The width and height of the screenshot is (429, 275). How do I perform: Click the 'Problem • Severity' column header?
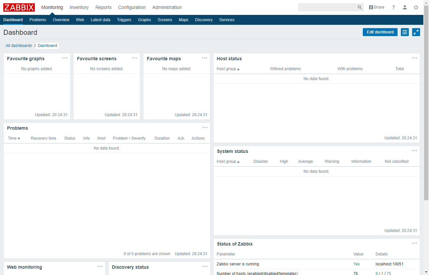point(129,138)
